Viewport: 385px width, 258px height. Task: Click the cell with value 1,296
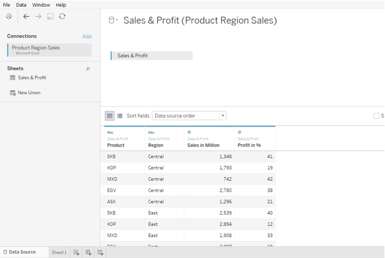tap(209, 202)
